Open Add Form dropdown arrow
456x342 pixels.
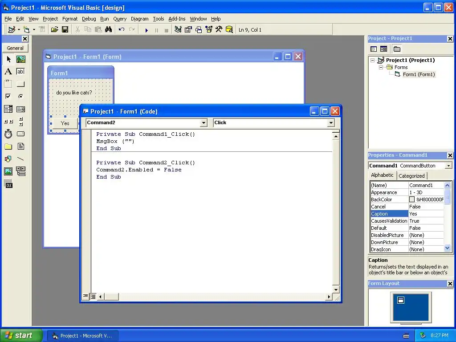pyautogui.click(x=34, y=30)
